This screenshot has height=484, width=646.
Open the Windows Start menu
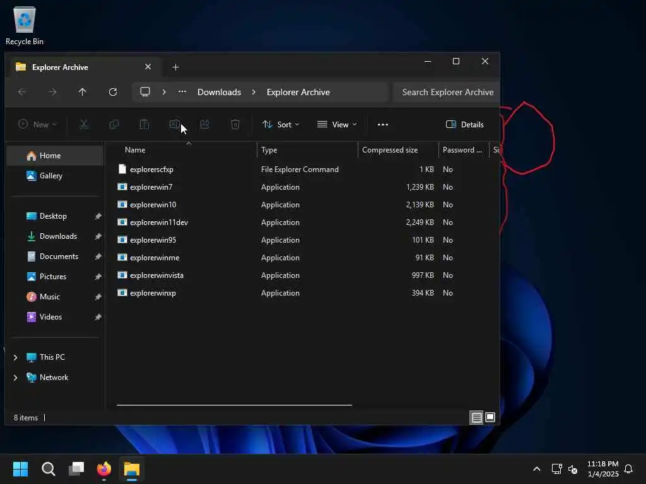(x=20, y=469)
